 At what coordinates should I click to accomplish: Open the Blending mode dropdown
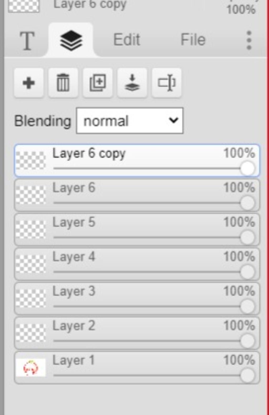point(130,121)
